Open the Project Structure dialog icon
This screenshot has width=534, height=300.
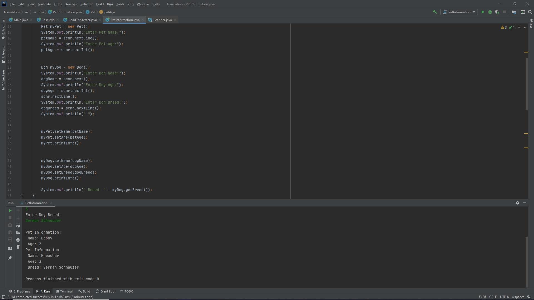point(514,12)
